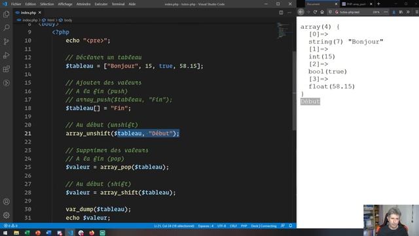Open a new browser tab
Viewport: 419px width, 236px height.
378,4
